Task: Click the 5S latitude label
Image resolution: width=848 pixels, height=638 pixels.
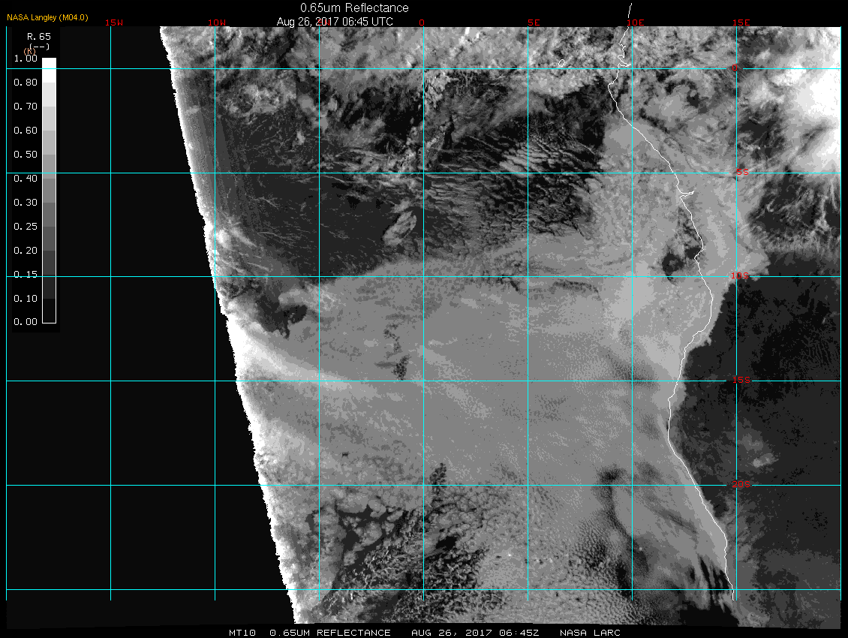Action: click(742, 172)
